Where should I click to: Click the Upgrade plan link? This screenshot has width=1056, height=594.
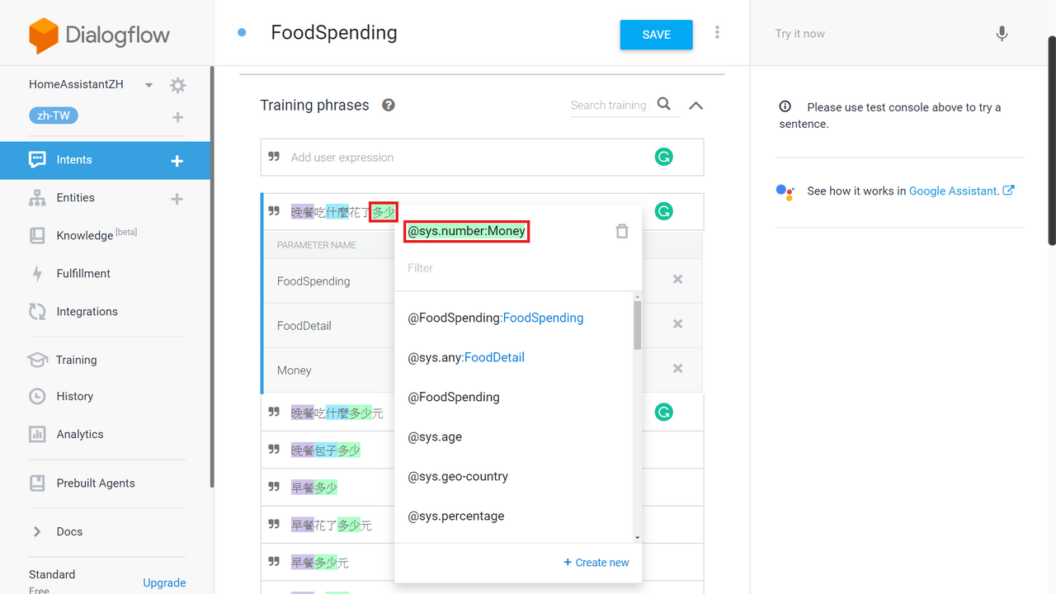pos(164,582)
